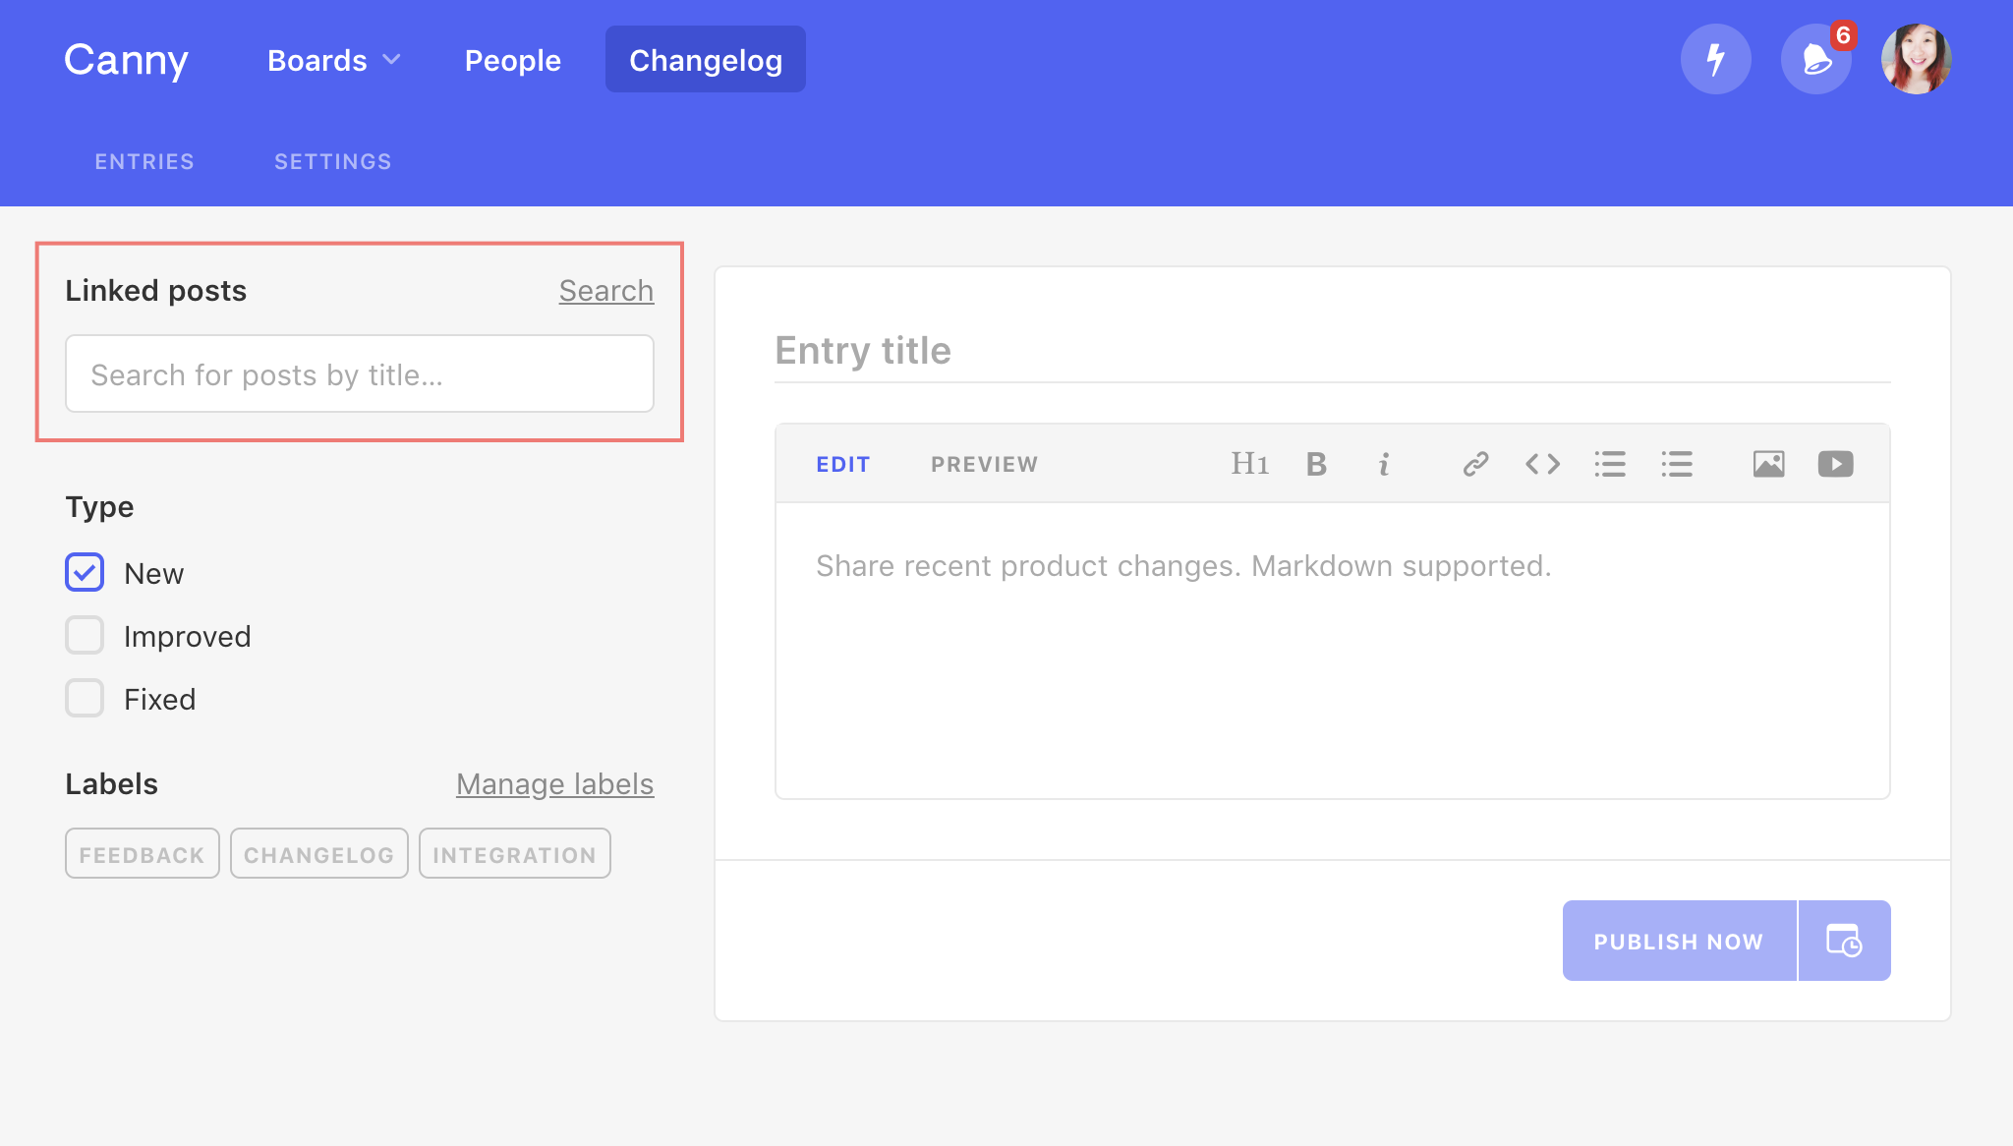Uncheck the New type checkbox
Screen dimensions: 2013x1146
pyautogui.click(x=85, y=572)
